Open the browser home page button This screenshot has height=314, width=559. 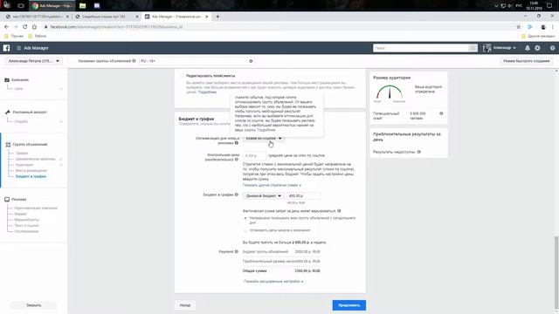(x=34, y=27)
